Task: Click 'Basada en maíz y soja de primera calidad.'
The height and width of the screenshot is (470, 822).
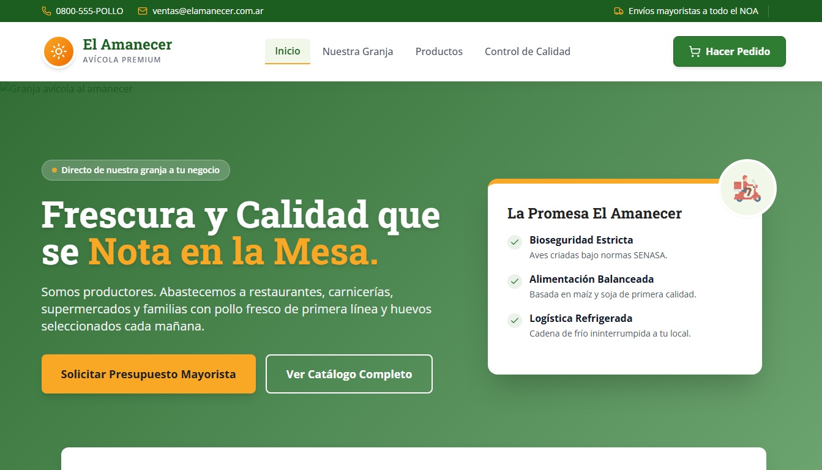Action: tap(613, 294)
